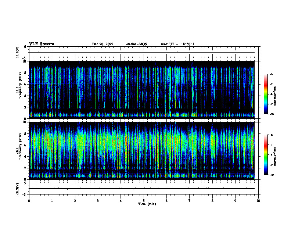Viewport: 291px width, 225px height.
Task: Click time axis tick label "2"
Action: [75, 201]
